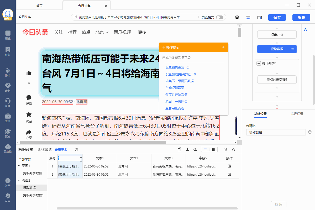Image resolution: width=315 pixels, height=210 pixels.
Task: Click 西瓜视频 in the Toutiao nav
Action: tap(122, 32)
